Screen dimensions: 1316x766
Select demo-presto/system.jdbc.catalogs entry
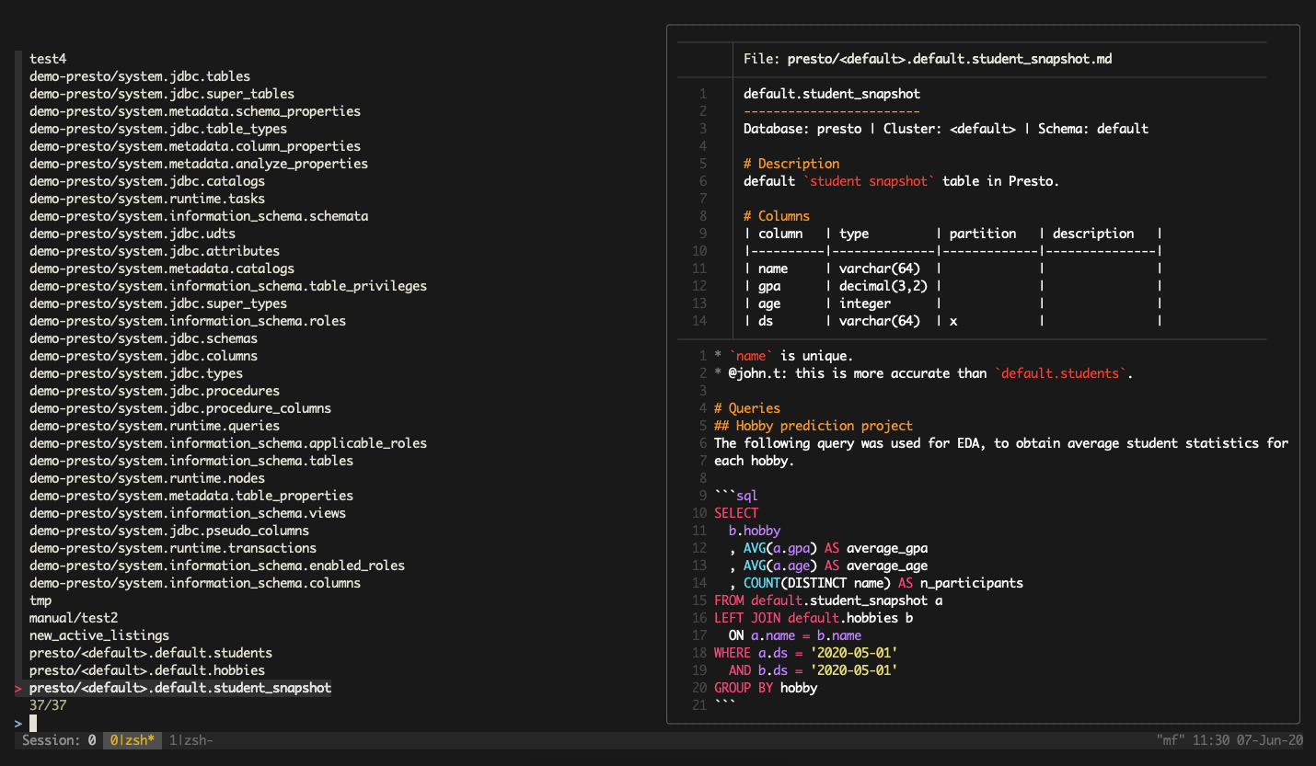point(147,181)
